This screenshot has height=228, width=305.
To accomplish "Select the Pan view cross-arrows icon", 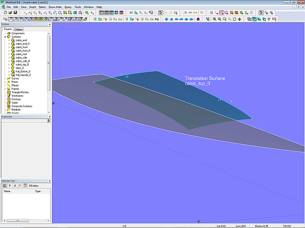I will click(240, 19).
